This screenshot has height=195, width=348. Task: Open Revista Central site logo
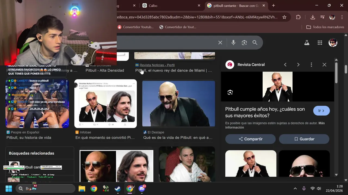[x=230, y=65]
